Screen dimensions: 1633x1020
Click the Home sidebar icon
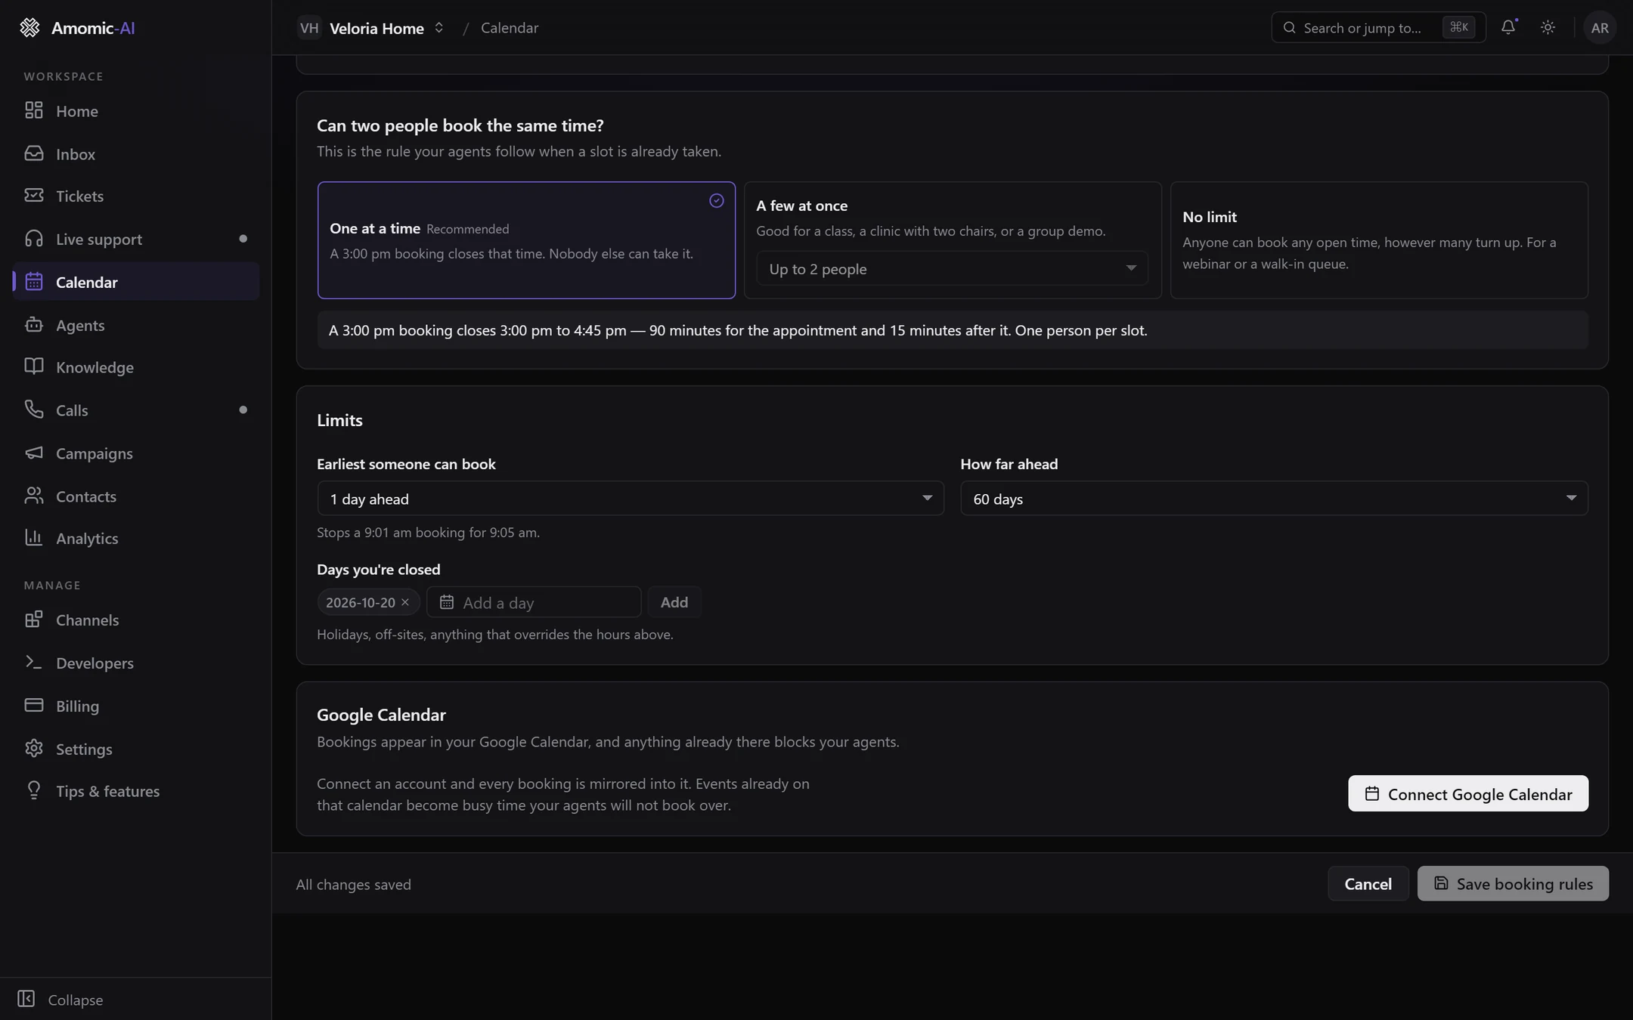tap(33, 110)
